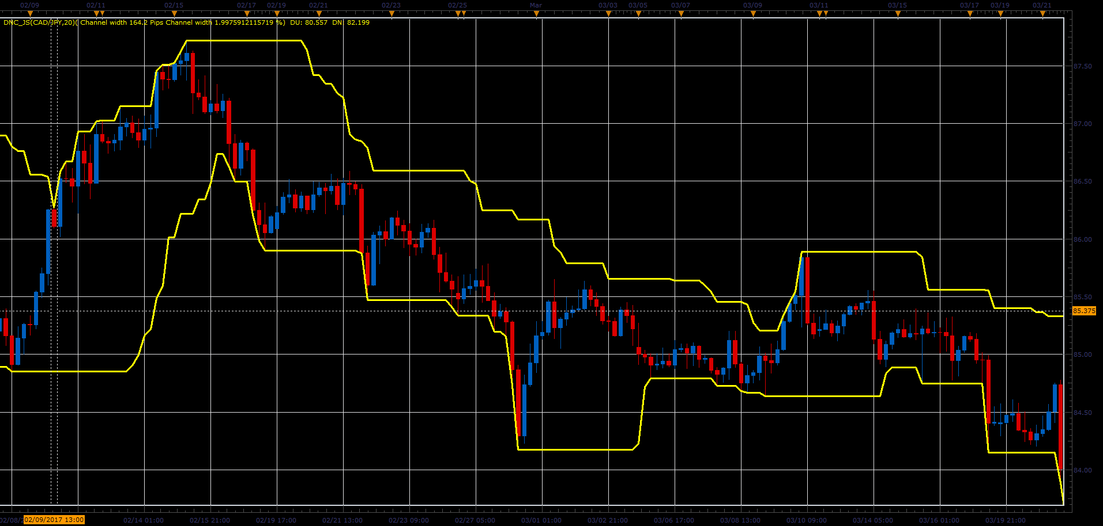Select the orange marker under 03/15
This screenshot has height=526, width=1103.
[x=898, y=14]
